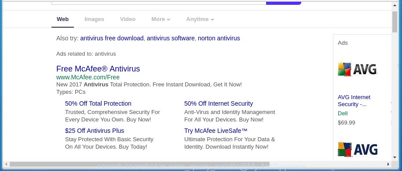This screenshot has height=171, width=402.
Task: Click the purple search button
Action: (x=284, y=3)
